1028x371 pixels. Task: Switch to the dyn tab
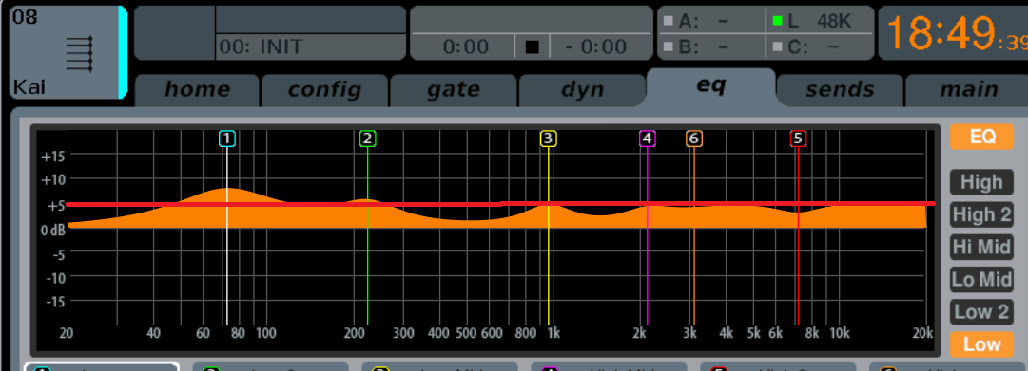(582, 90)
